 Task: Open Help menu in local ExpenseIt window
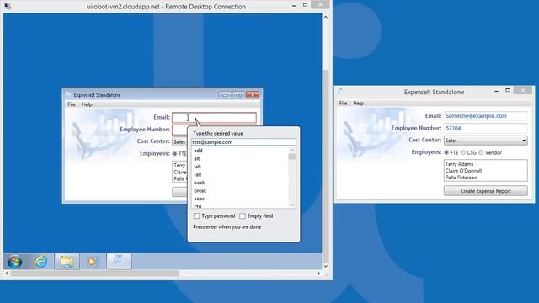coord(358,103)
